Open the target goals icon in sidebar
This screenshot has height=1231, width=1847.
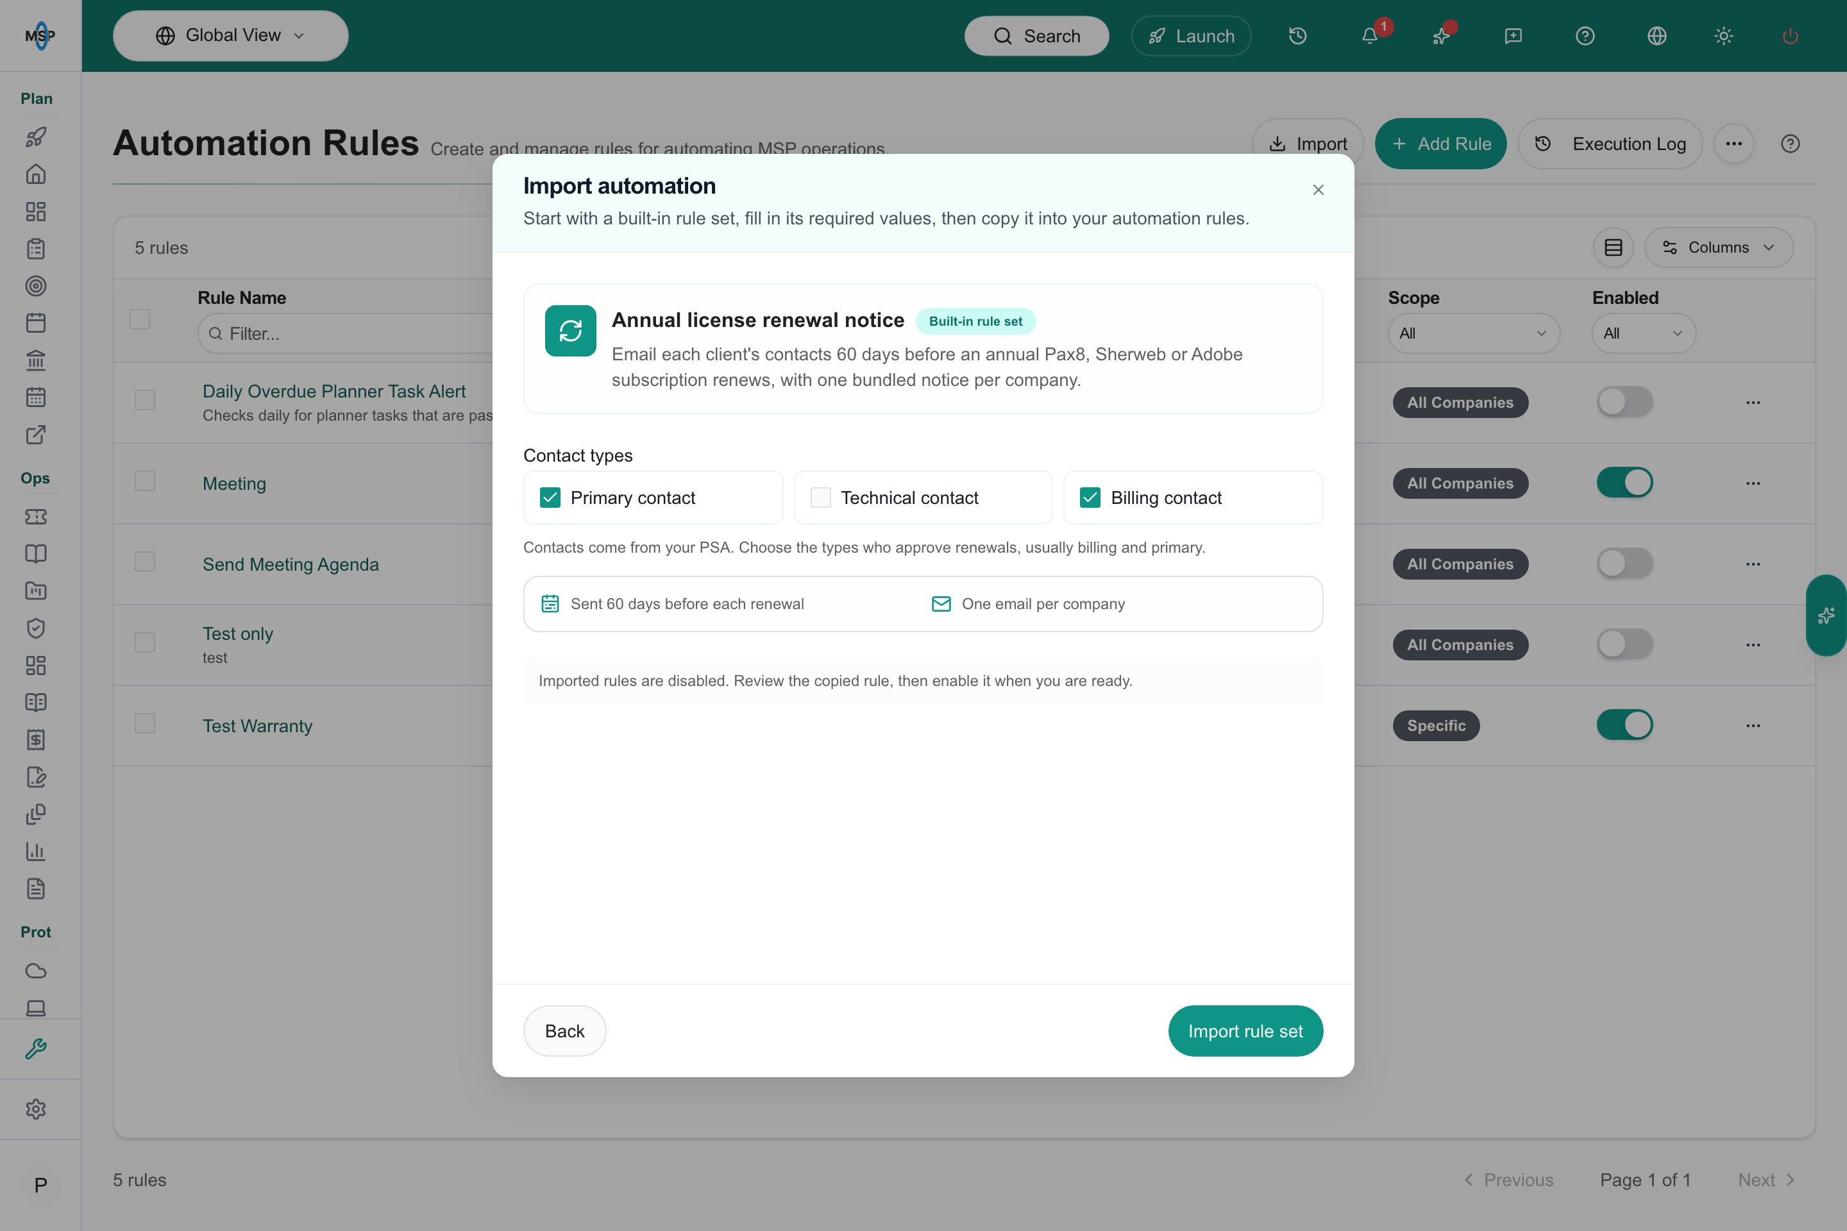click(36, 286)
